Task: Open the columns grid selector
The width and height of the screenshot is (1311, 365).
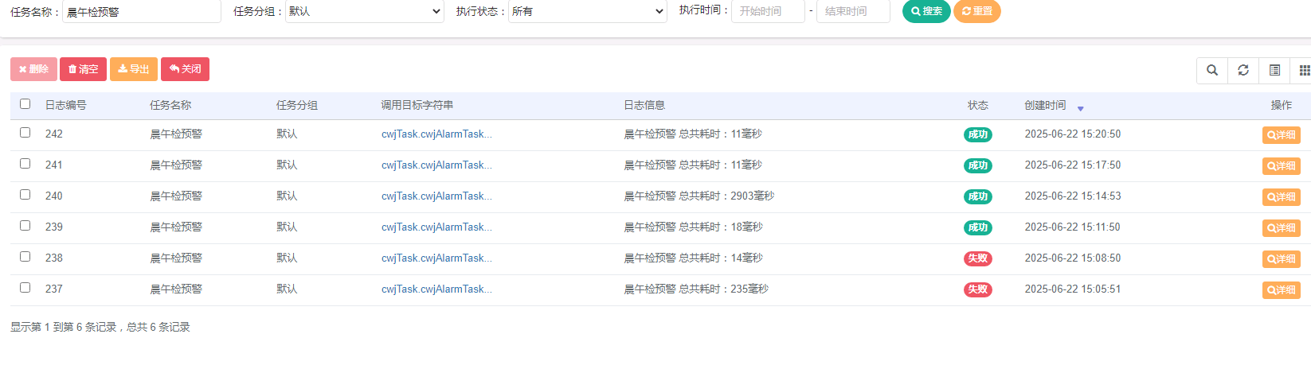Action: click(1303, 70)
